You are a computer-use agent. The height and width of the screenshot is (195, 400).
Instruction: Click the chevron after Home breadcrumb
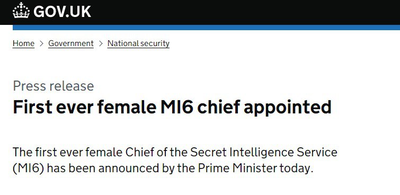[x=41, y=43]
